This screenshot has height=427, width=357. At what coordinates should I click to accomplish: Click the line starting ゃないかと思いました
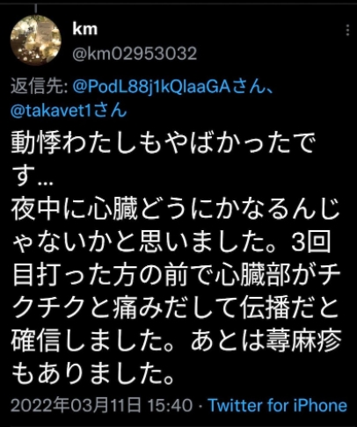(x=171, y=242)
